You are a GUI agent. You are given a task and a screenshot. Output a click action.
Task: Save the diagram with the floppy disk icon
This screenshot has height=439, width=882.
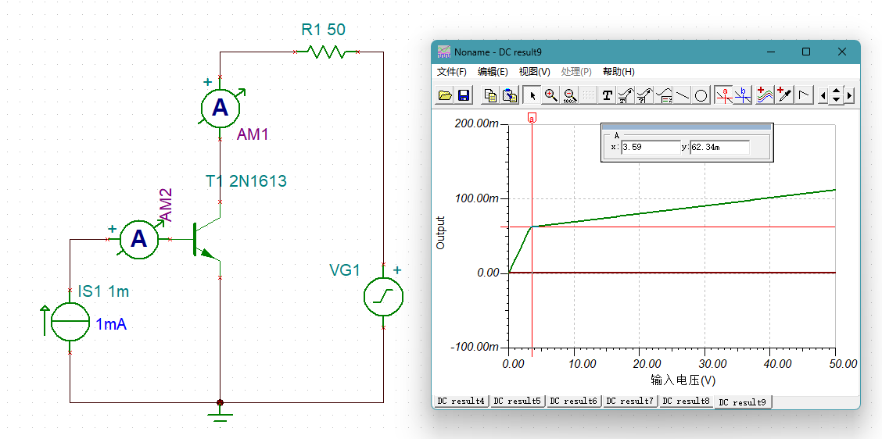coord(463,95)
